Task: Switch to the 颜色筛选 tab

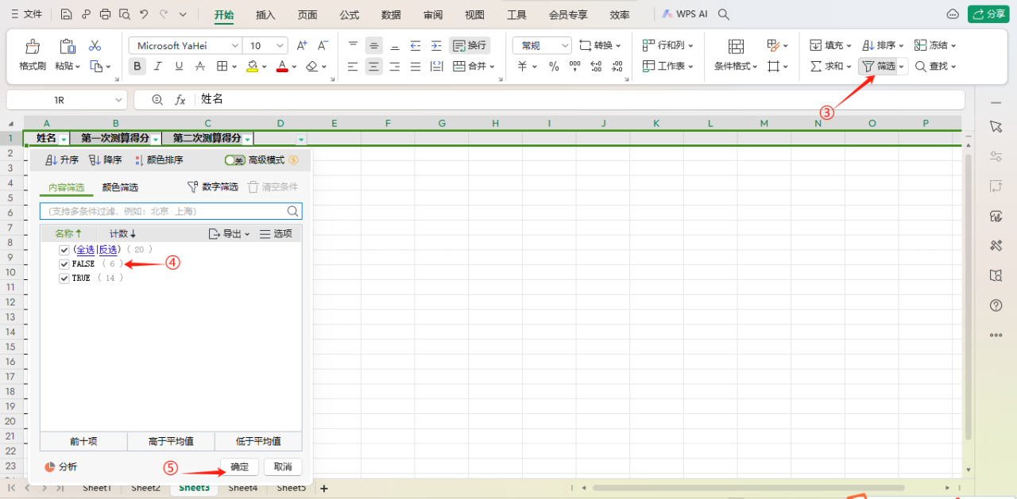Action: pos(120,187)
